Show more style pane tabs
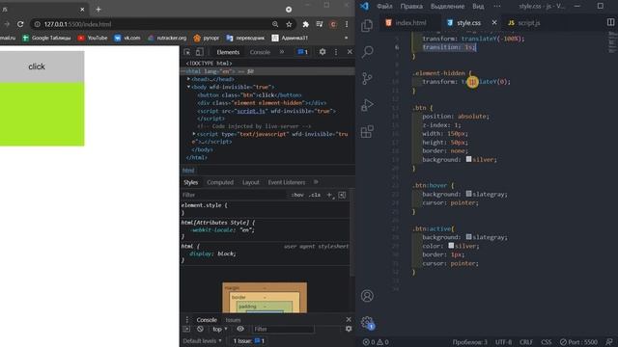Viewport: 618px width, 347px height. click(x=316, y=182)
